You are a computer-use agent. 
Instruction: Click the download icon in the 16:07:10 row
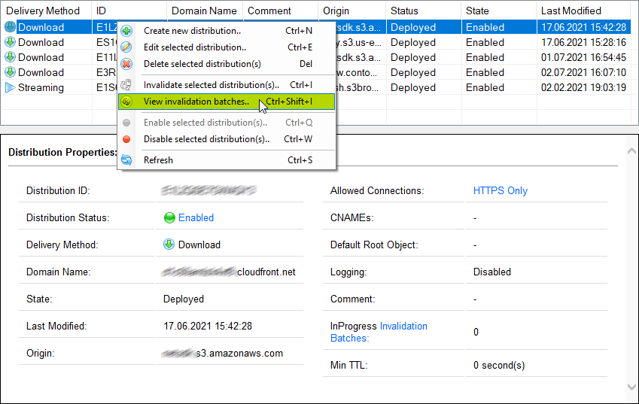point(11,72)
